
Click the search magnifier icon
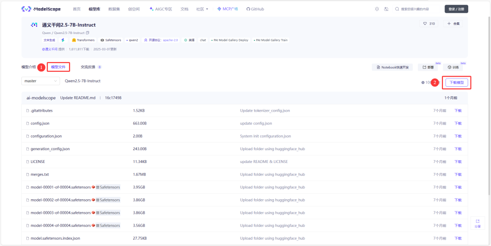(397, 9)
